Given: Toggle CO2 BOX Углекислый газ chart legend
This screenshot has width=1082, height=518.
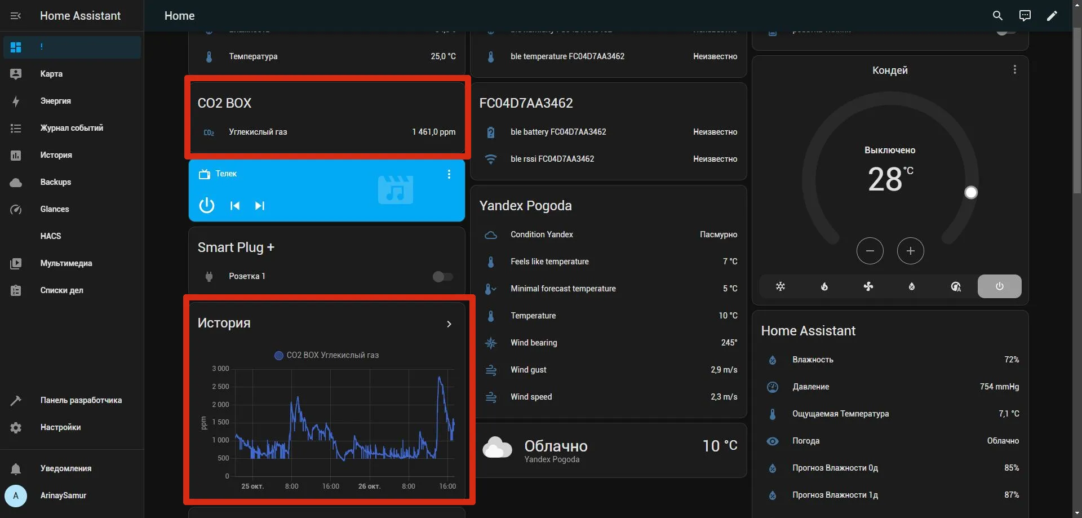Looking at the screenshot, I should 327,355.
